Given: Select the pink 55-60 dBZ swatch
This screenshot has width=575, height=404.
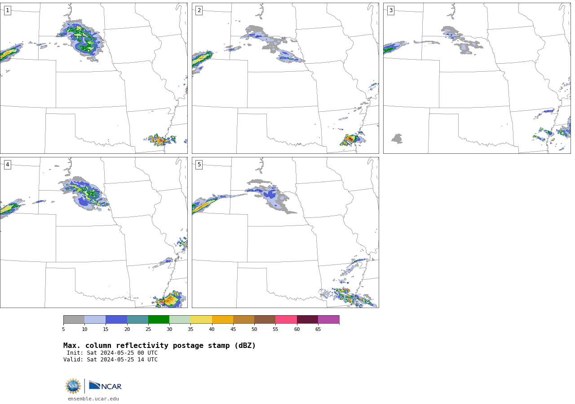Looking at the screenshot, I should [286, 319].
